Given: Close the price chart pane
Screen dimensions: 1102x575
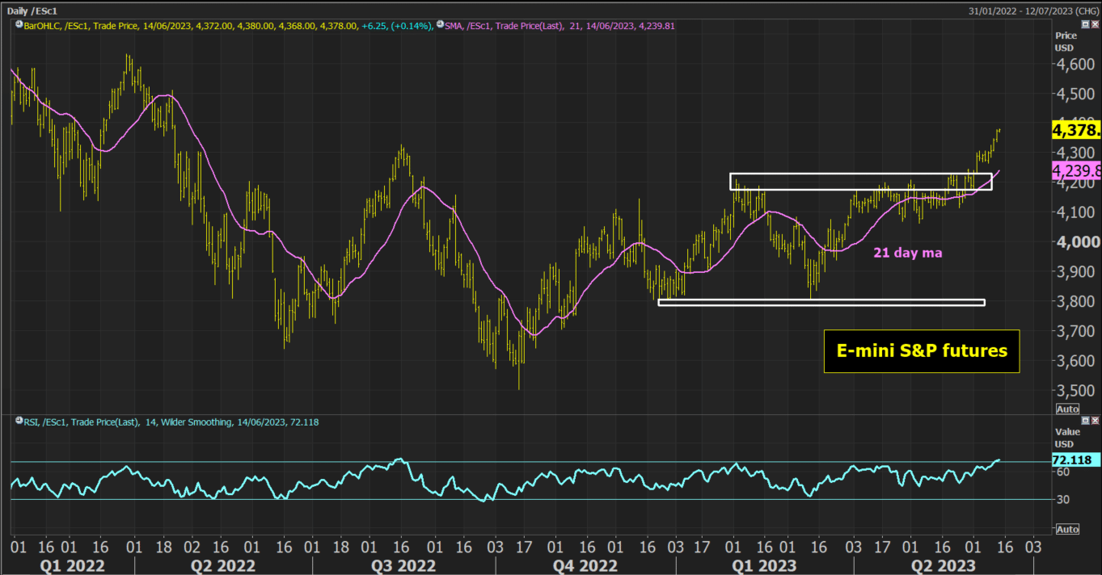Looking at the screenshot, I should pyautogui.click(x=1095, y=25).
